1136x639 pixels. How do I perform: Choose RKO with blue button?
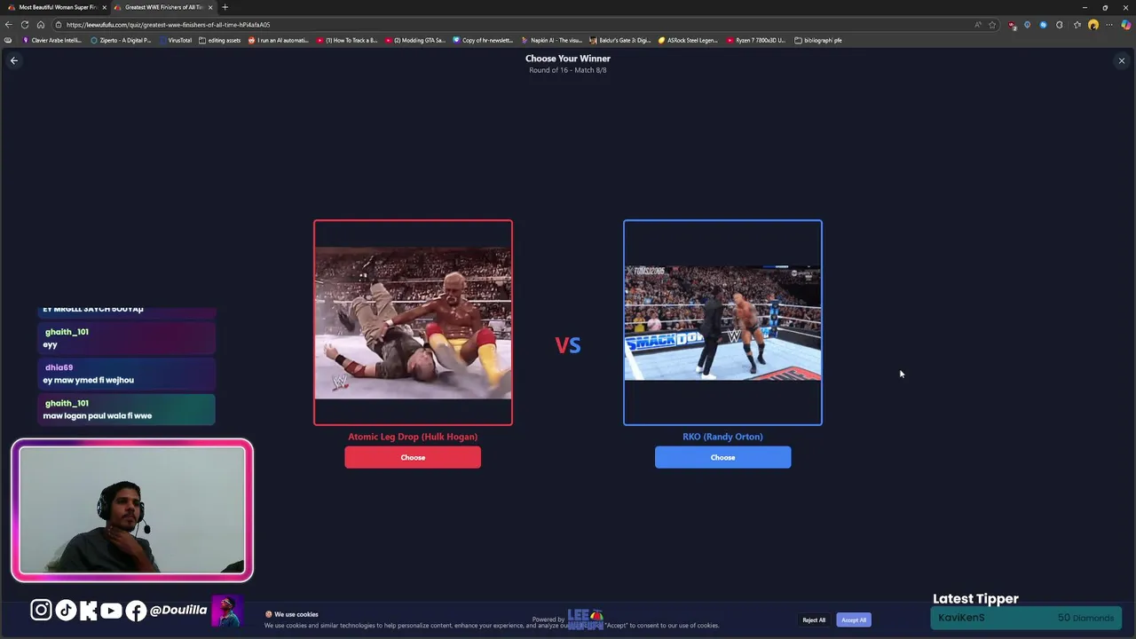(722, 457)
